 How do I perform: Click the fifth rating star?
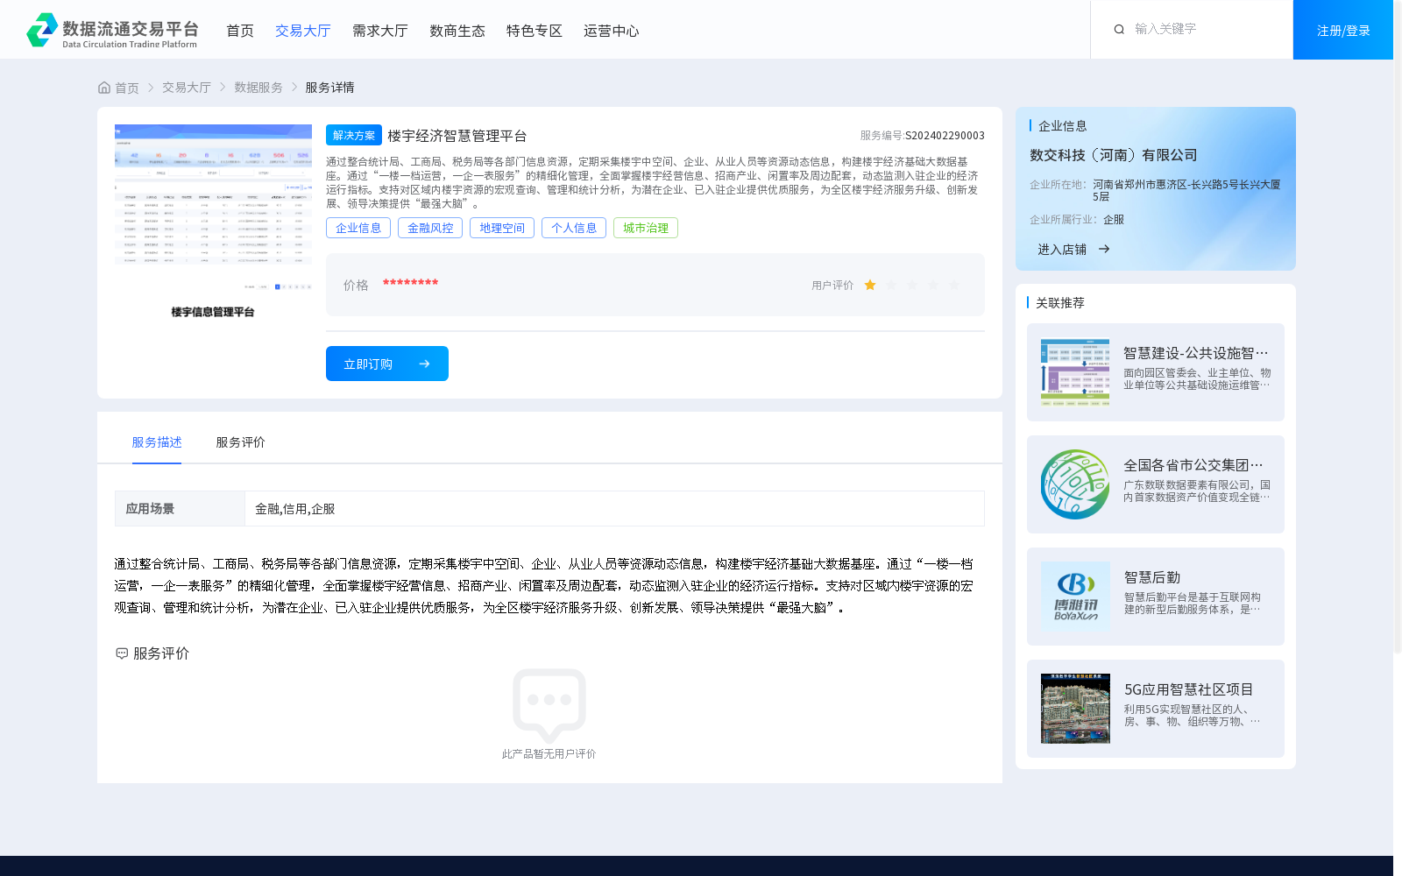(954, 285)
